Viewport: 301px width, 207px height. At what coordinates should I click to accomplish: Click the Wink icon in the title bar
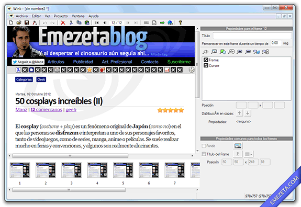pos(9,8)
